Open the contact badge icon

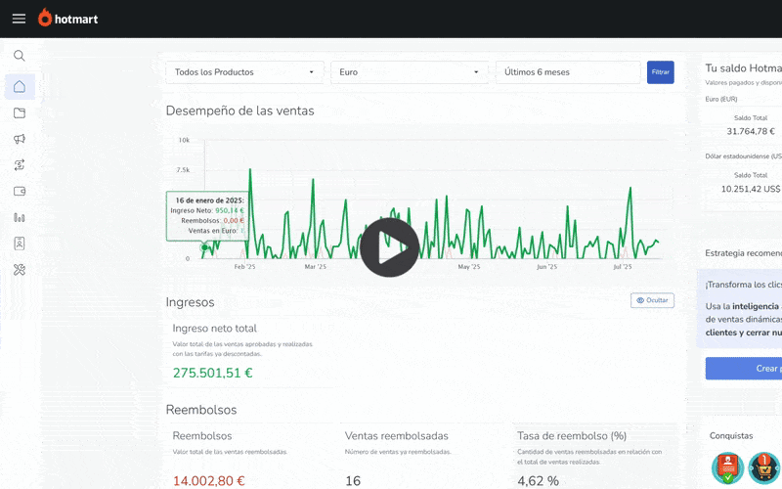20,244
